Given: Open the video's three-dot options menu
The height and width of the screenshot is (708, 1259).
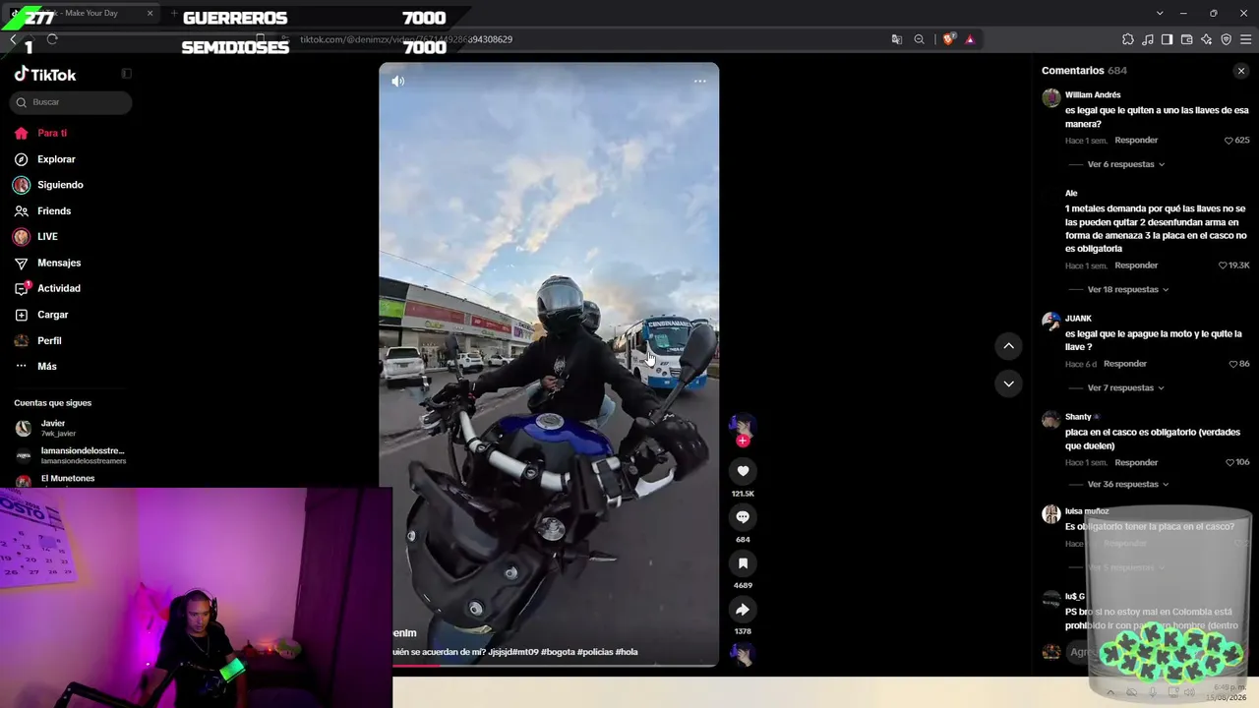Looking at the screenshot, I should [x=699, y=81].
